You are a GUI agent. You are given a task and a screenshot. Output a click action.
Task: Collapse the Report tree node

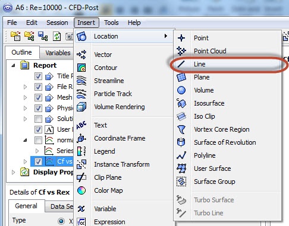(x=13, y=65)
